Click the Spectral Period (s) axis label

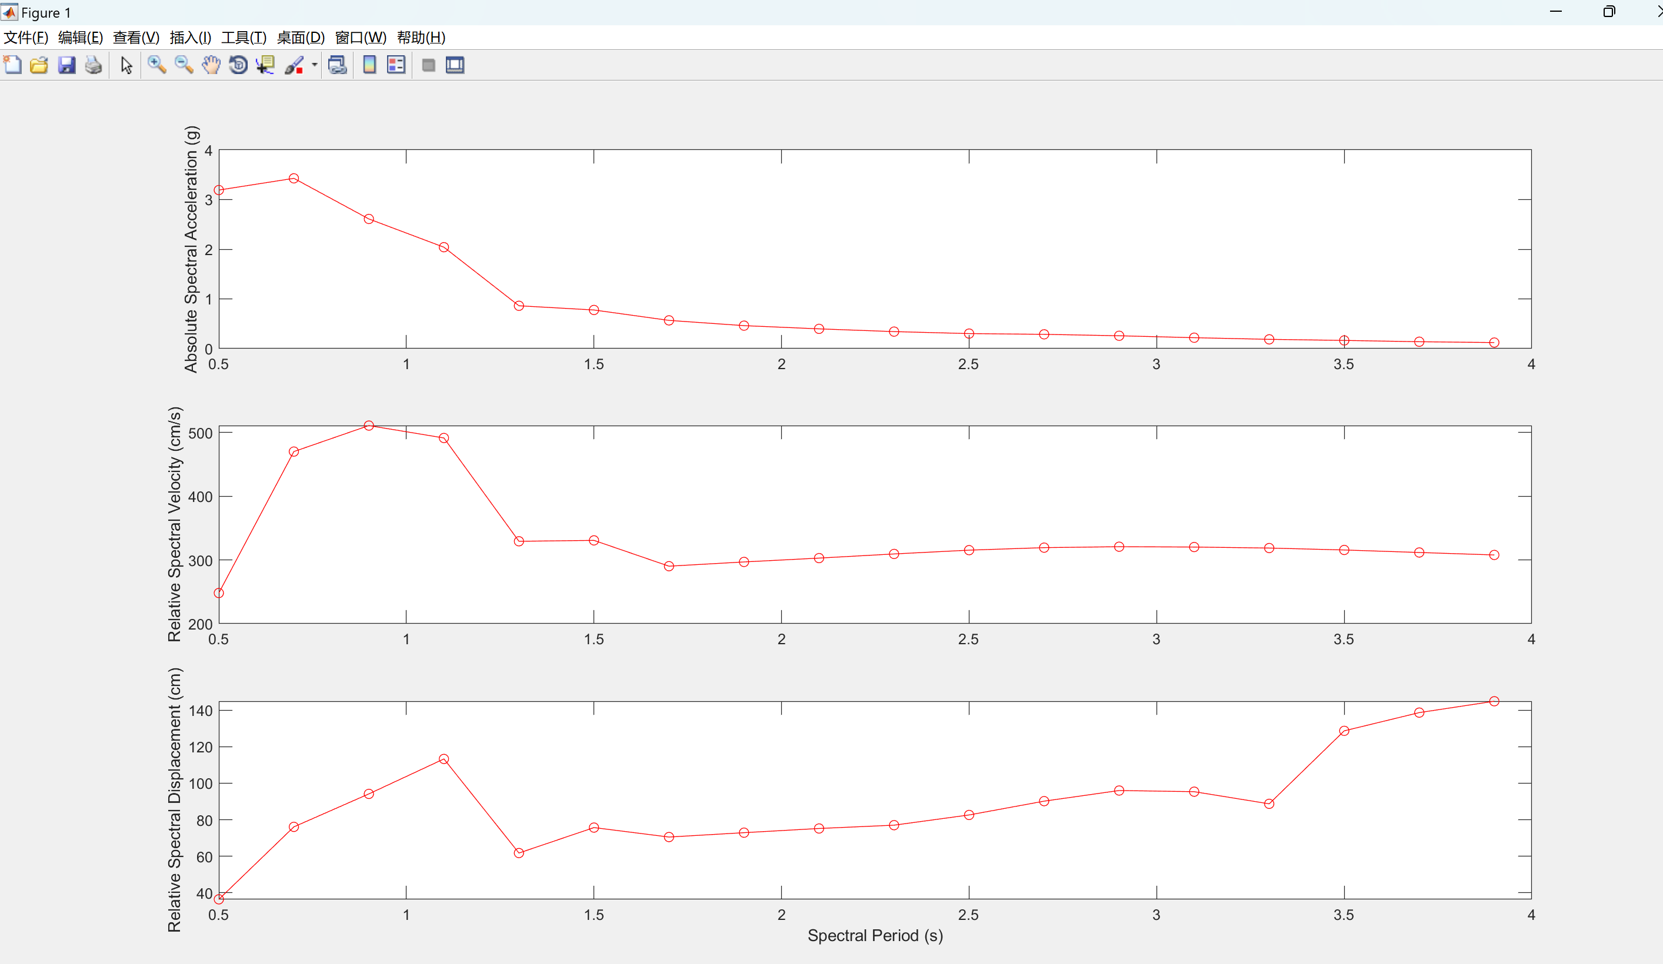tap(875, 935)
